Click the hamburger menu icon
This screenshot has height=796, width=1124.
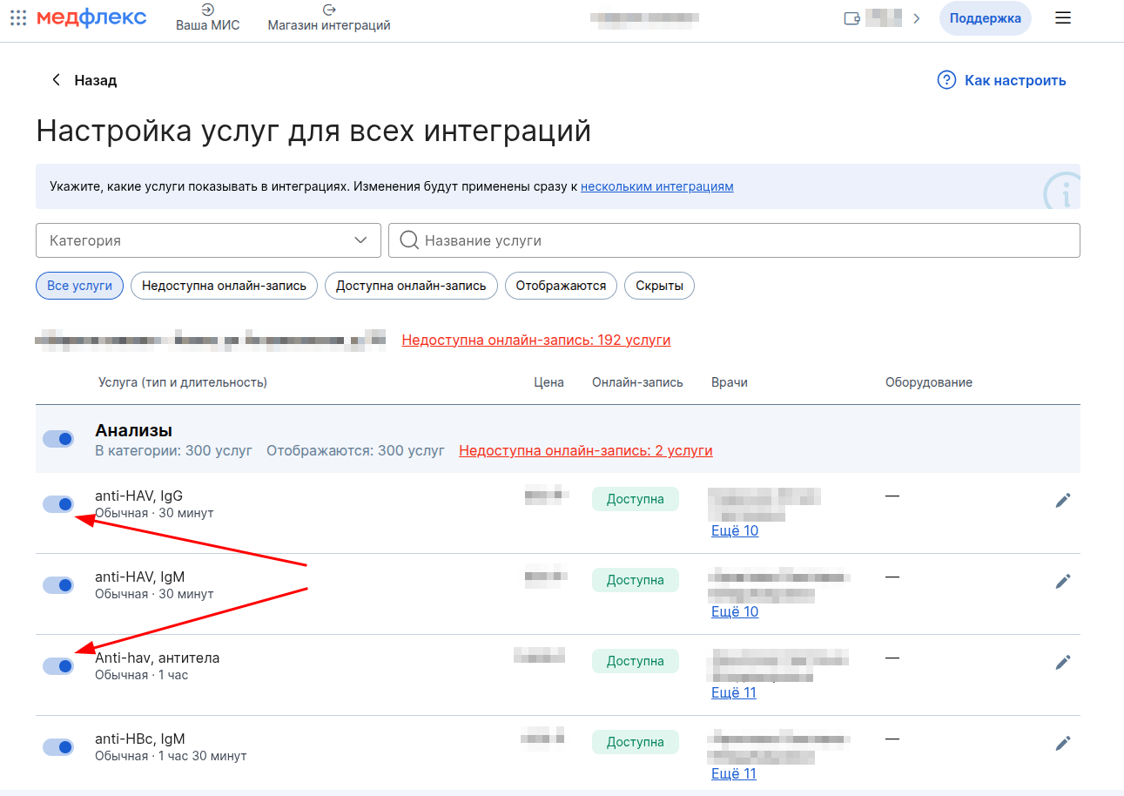click(x=1062, y=18)
